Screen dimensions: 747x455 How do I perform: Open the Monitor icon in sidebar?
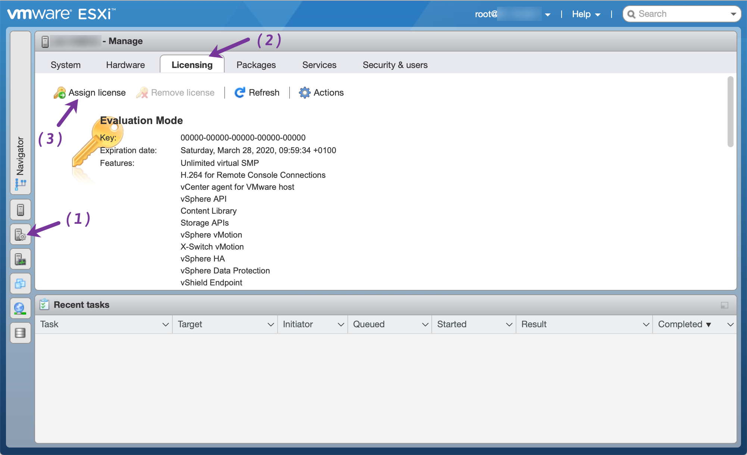click(x=20, y=259)
